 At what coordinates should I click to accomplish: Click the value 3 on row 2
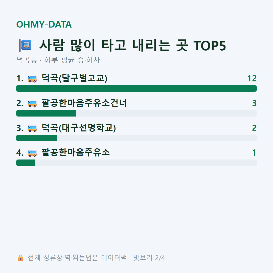(x=254, y=103)
